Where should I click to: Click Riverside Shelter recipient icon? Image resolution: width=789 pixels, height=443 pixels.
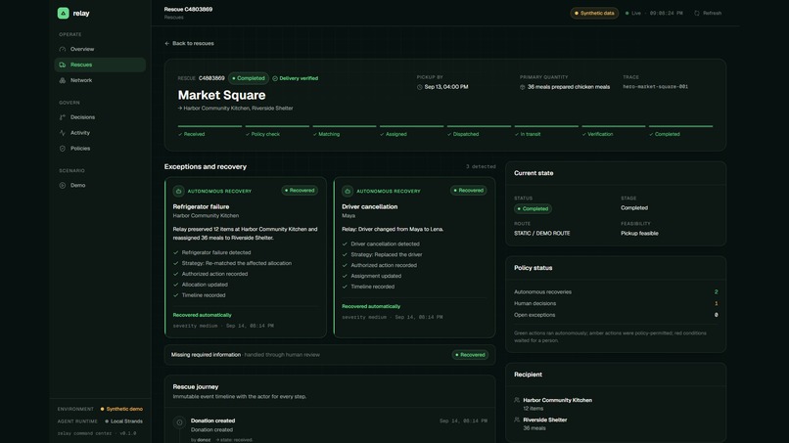pyautogui.click(x=517, y=420)
